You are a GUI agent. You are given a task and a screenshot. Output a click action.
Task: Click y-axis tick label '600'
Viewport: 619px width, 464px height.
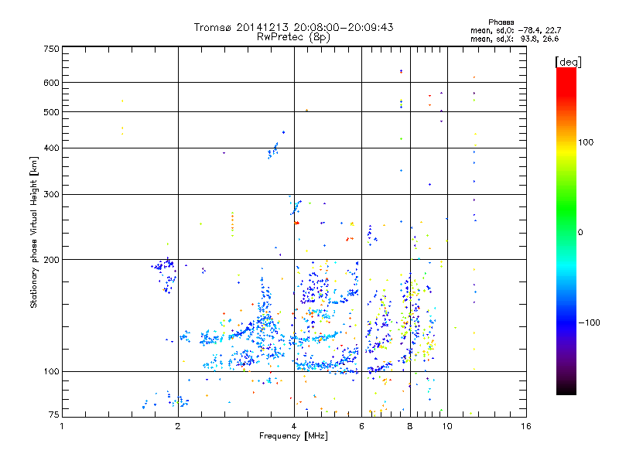51,83
